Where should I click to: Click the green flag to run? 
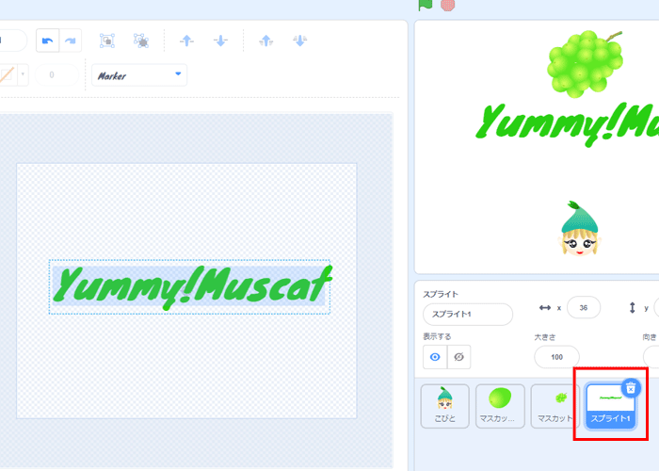426,5
